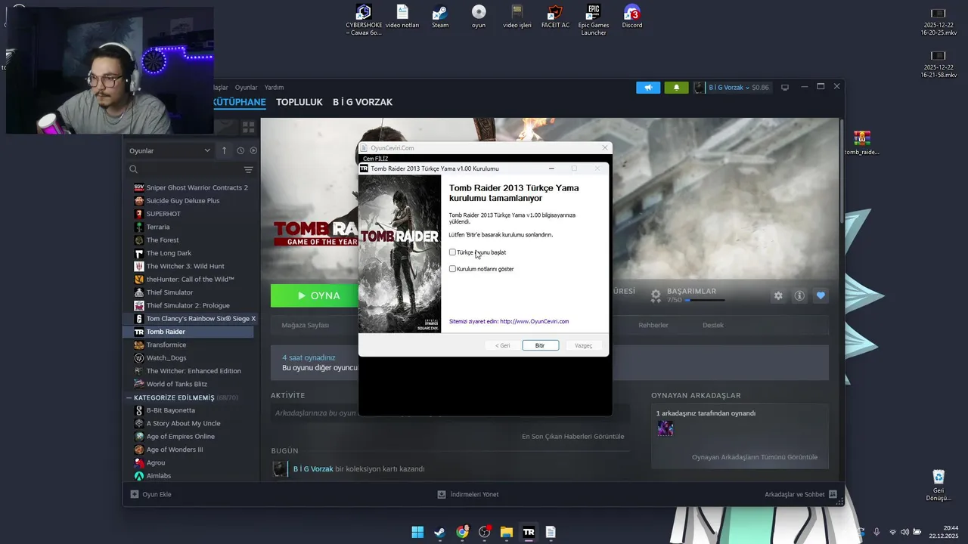Click OBS icon in taskbar
The height and width of the screenshot is (544, 968).
click(x=484, y=532)
